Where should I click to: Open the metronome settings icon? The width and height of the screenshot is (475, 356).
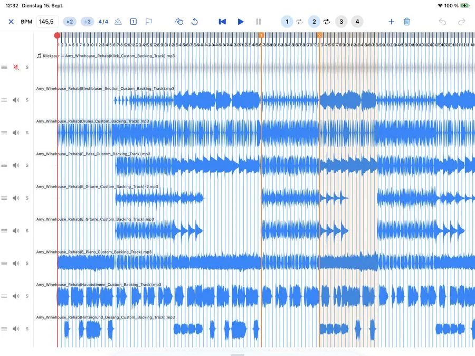[x=118, y=22]
